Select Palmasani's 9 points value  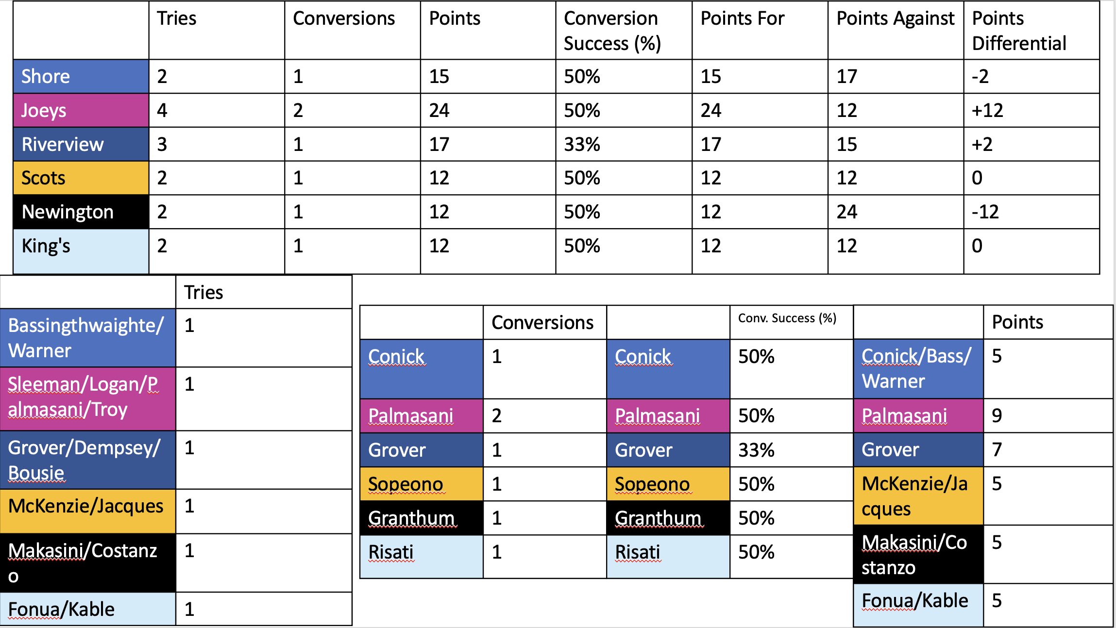tap(997, 416)
